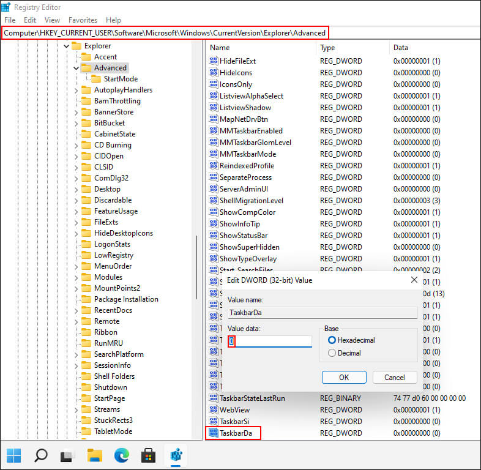Click the TaskbarSi value icon
The height and width of the screenshot is (470, 481).
coord(213,421)
